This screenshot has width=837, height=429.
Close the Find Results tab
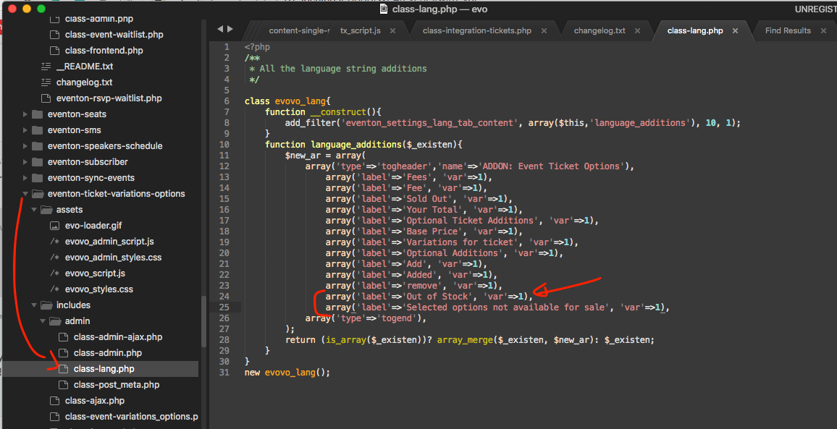[825, 31]
